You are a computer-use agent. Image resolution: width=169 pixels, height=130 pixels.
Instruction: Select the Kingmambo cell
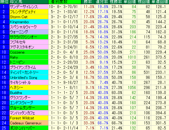click(29, 22)
